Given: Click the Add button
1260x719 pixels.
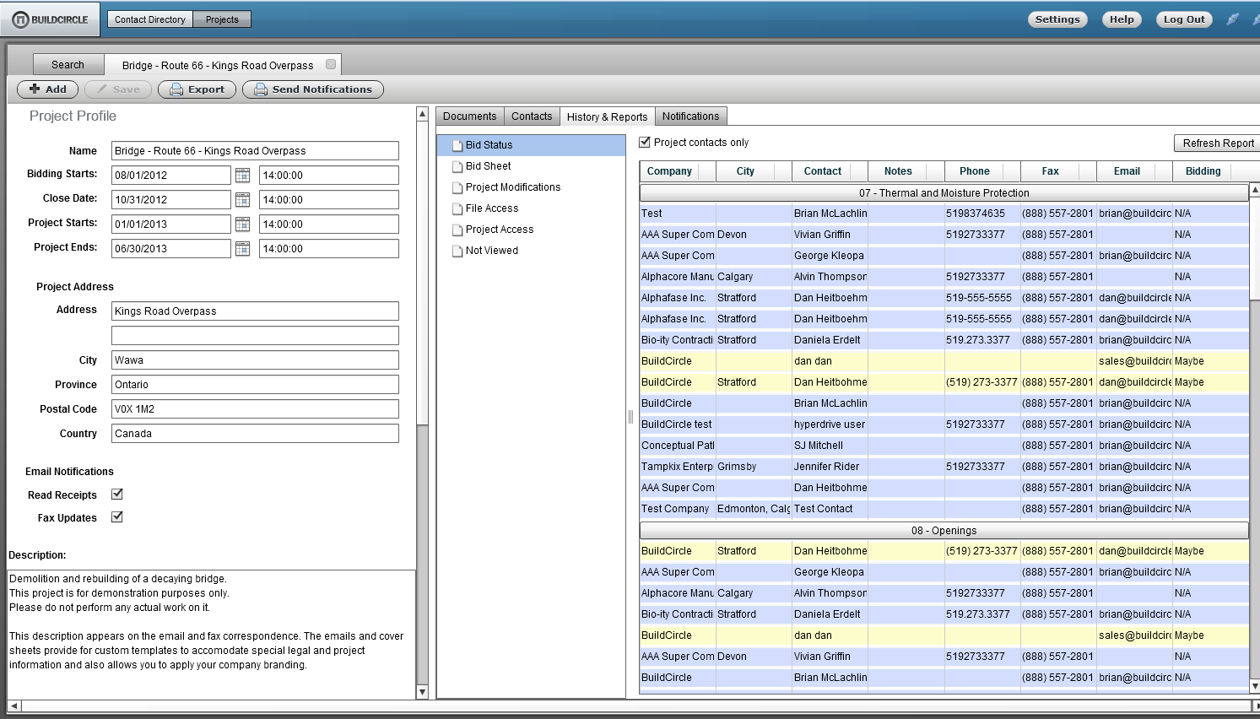Looking at the screenshot, I should click(48, 89).
